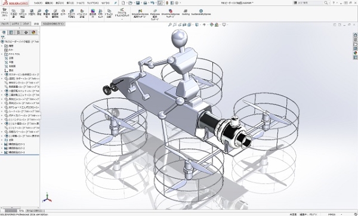
Task: Start the SimulationXpress analysis wizard
Action: pos(140,14)
